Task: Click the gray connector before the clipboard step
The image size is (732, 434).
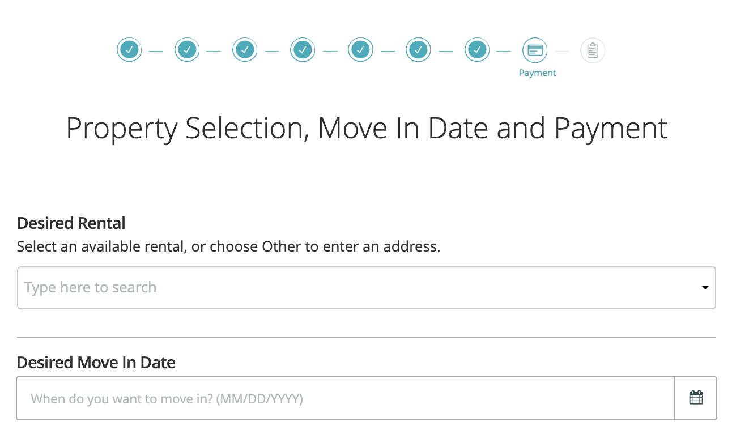Action: 562,51
